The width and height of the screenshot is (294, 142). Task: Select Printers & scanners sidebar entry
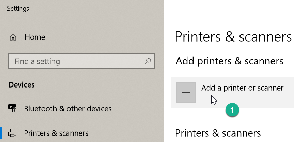coord(56,133)
